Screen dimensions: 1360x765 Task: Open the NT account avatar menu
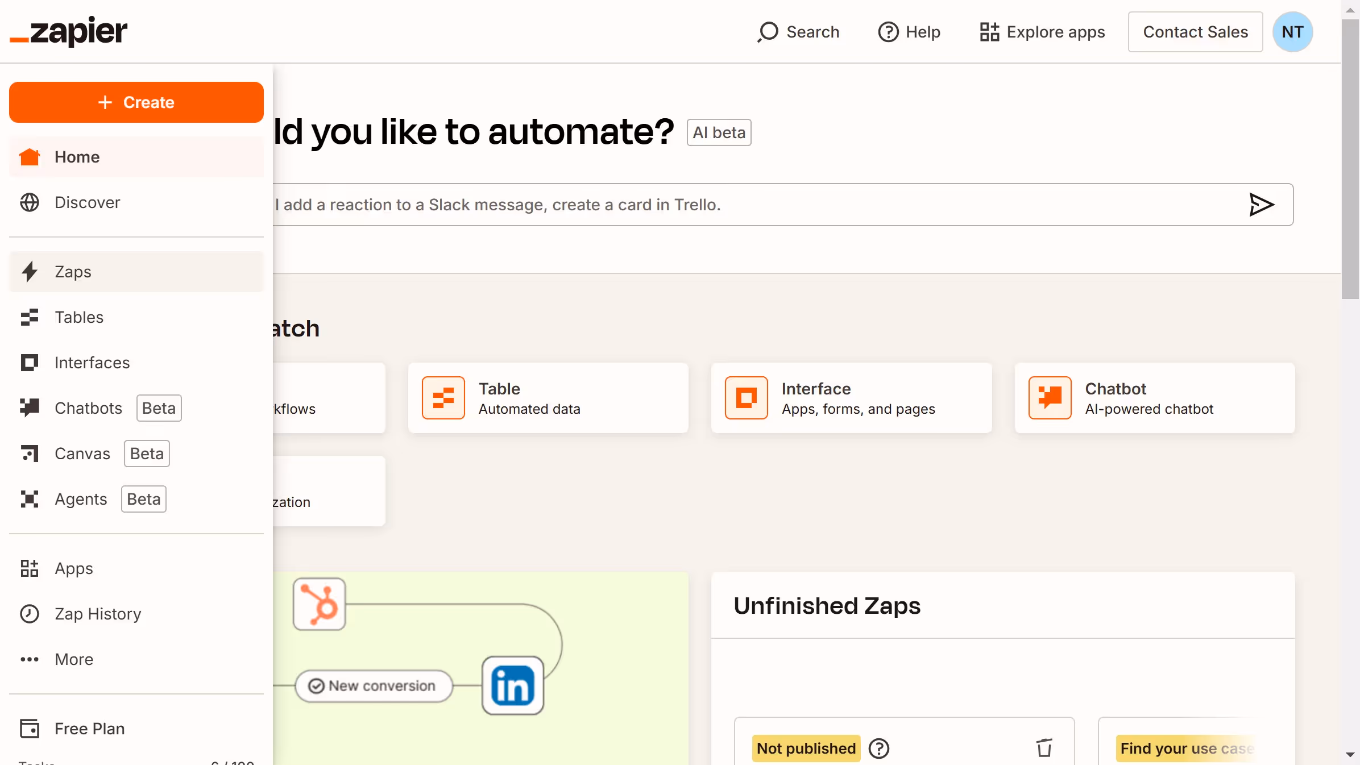tap(1292, 32)
